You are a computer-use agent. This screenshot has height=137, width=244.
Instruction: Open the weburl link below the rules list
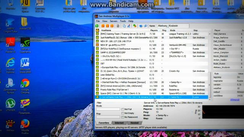pos(235,100)
